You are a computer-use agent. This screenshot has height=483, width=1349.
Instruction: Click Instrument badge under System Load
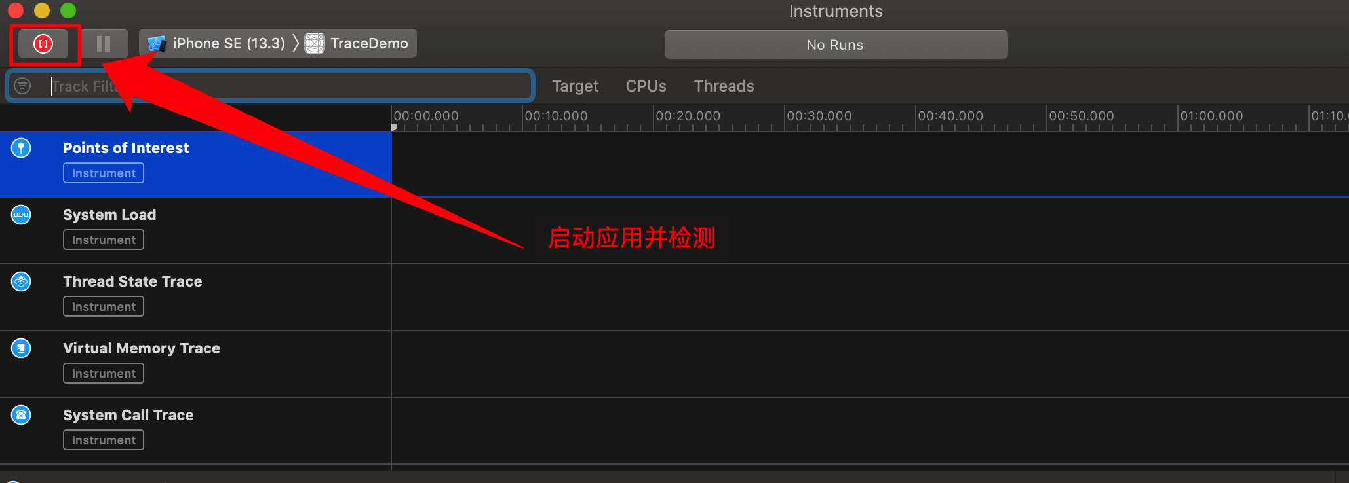tap(104, 240)
